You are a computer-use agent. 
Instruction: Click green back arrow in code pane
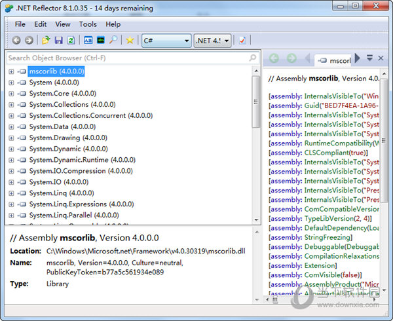tap(274, 58)
